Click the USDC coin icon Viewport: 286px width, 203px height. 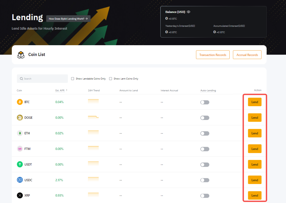click(20, 180)
